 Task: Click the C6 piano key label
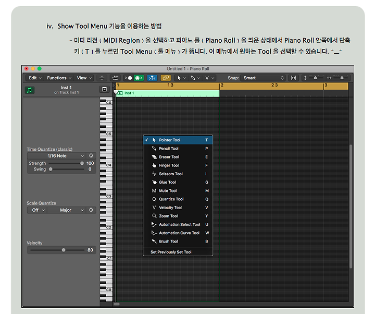(109, 103)
